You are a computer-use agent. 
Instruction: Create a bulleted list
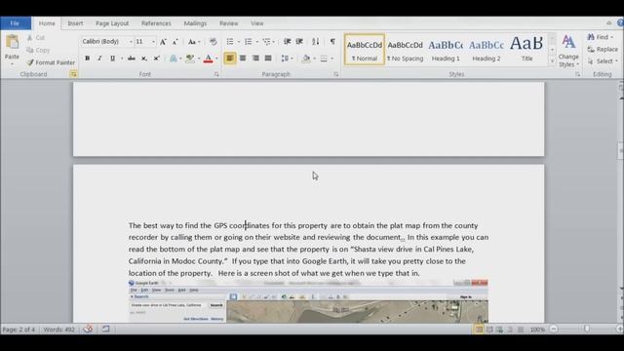tap(230, 41)
